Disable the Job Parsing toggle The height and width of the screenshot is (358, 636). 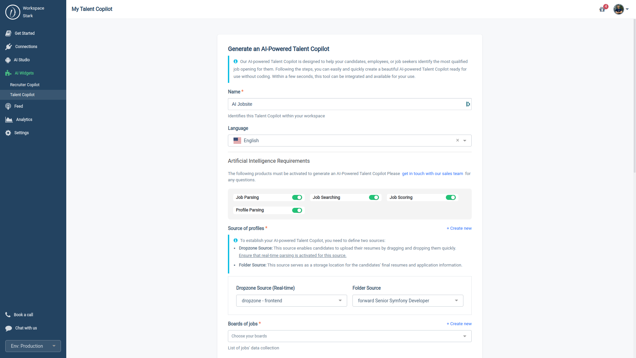click(x=297, y=197)
